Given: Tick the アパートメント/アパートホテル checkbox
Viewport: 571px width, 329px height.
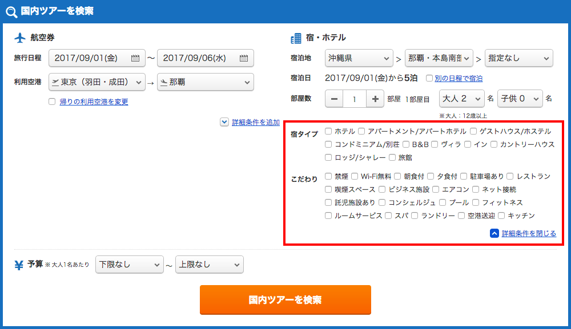Looking at the screenshot, I should [x=361, y=131].
